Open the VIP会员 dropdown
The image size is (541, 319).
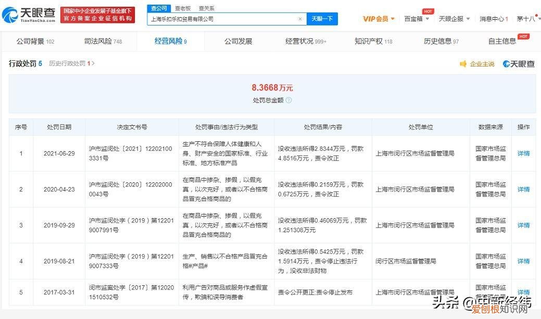(379, 19)
